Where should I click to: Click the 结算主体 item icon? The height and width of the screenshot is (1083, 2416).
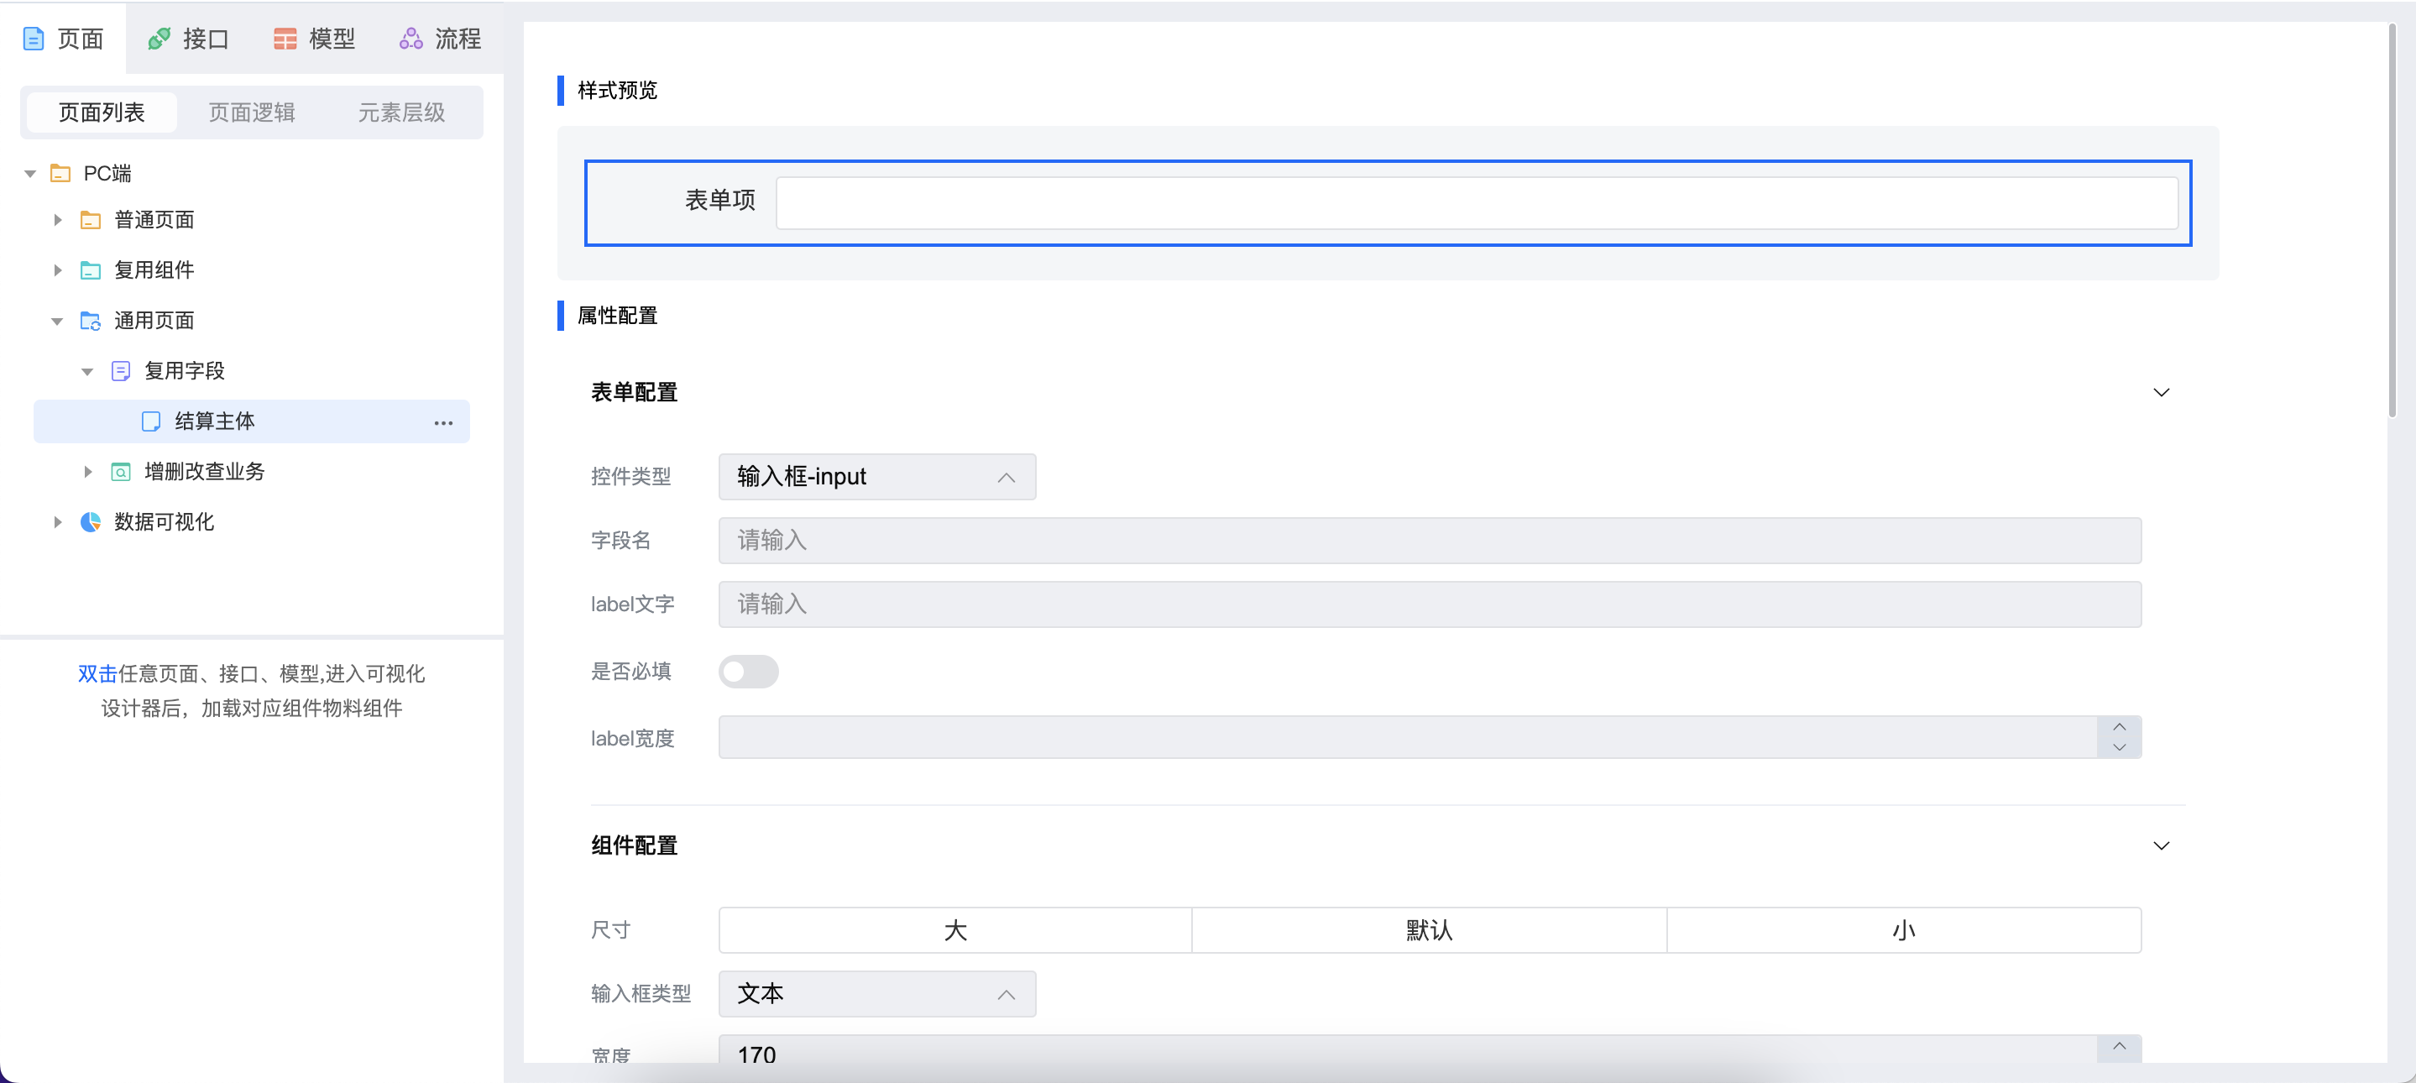(x=151, y=421)
